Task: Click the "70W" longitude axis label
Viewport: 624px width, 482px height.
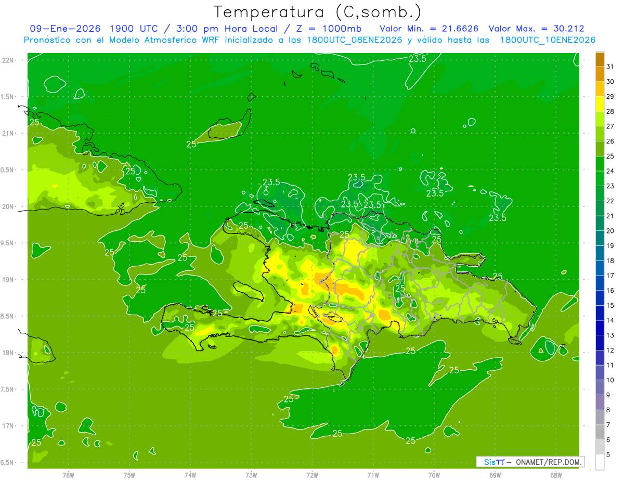Action: 434,475
